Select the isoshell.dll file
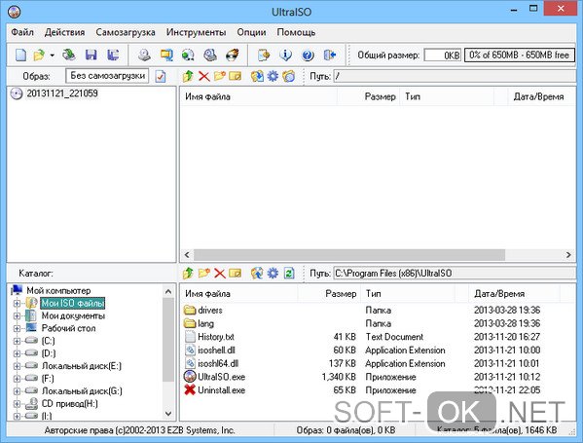 [x=216, y=351]
